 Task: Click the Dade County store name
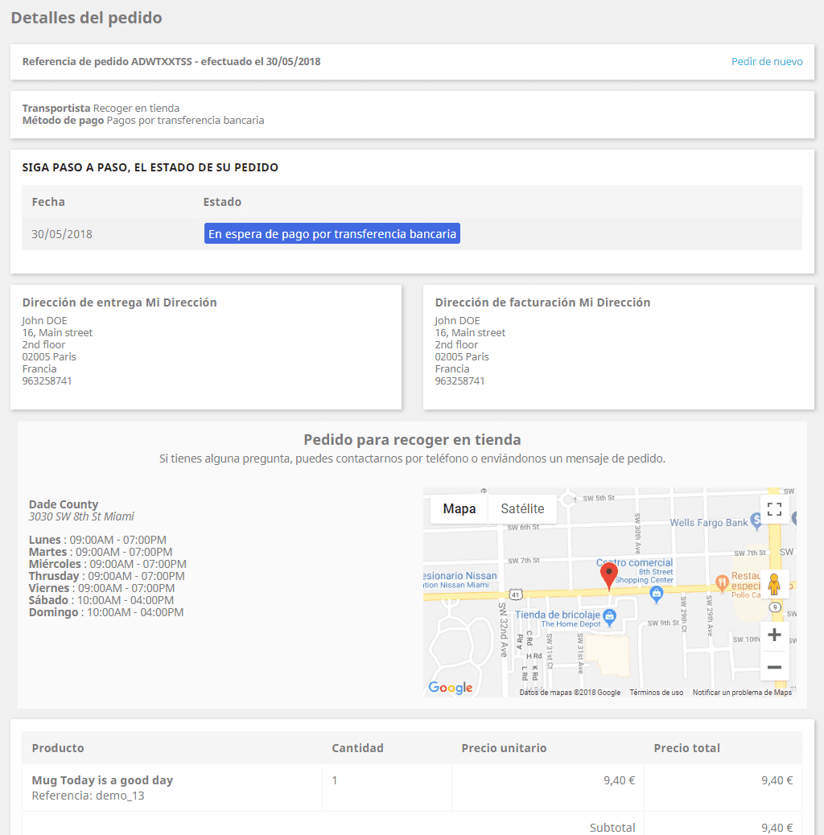tap(64, 504)
